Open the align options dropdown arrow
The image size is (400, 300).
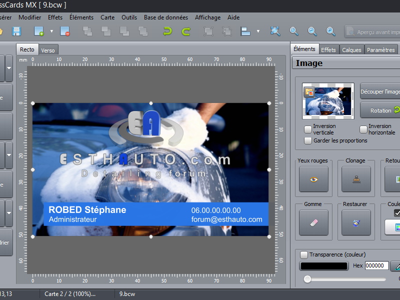[x=258, y=31]
